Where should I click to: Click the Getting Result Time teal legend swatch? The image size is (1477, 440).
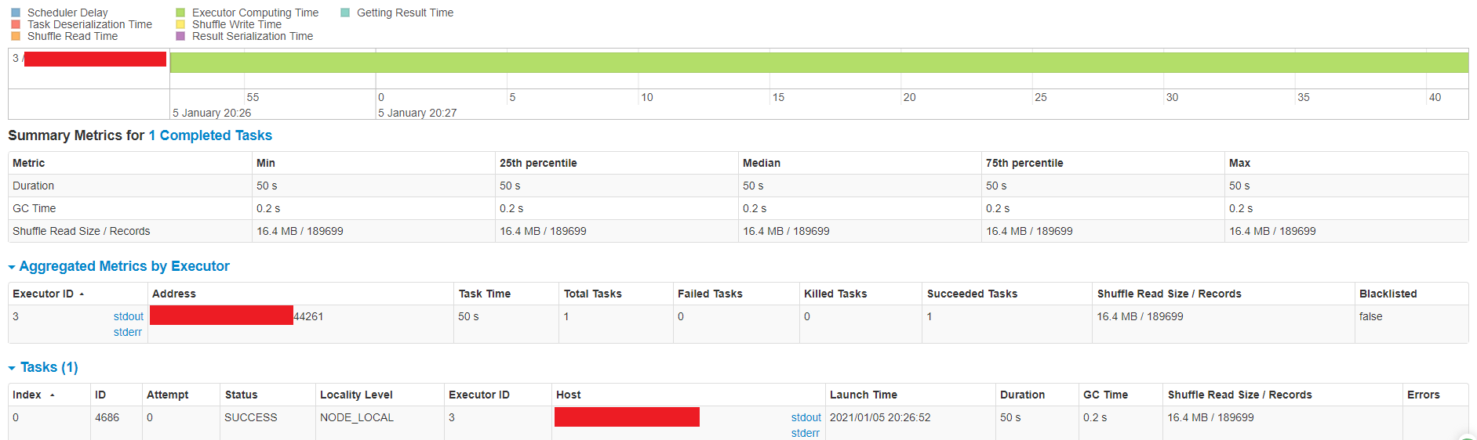click(x=345, y=13)
